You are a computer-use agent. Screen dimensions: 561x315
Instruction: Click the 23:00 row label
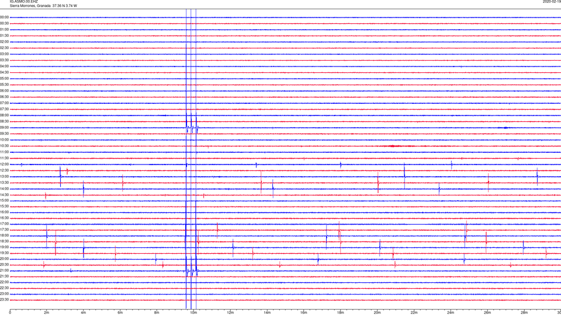pyautogui.click(x=4, y=294)
